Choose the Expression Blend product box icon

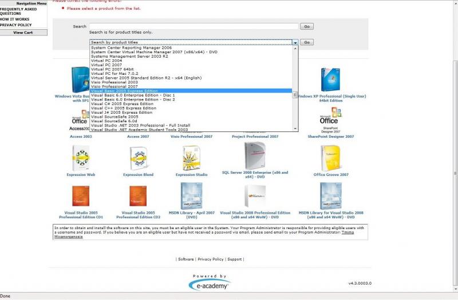tap(139, 158)
